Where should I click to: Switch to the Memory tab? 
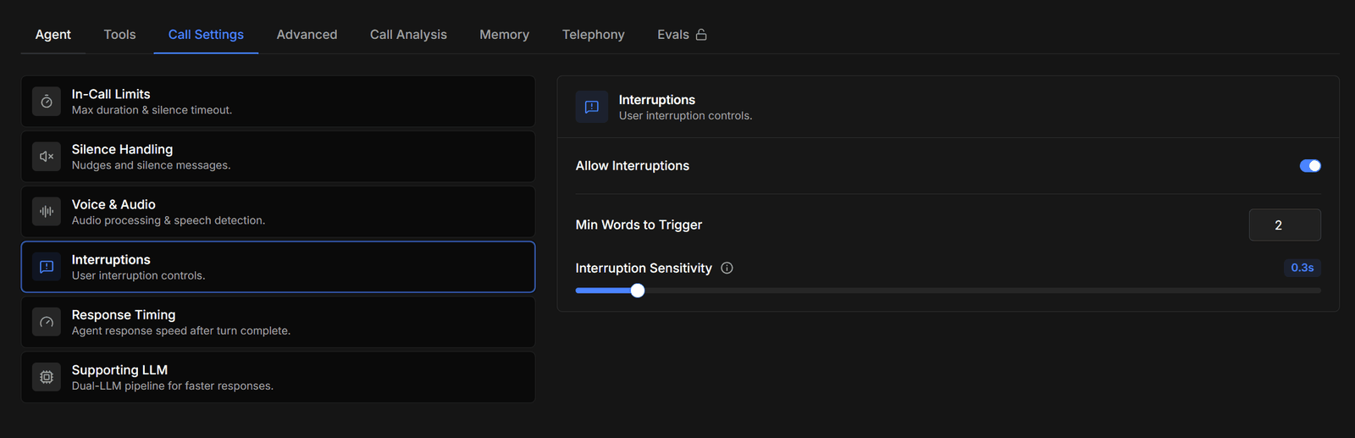pos(504,35)
